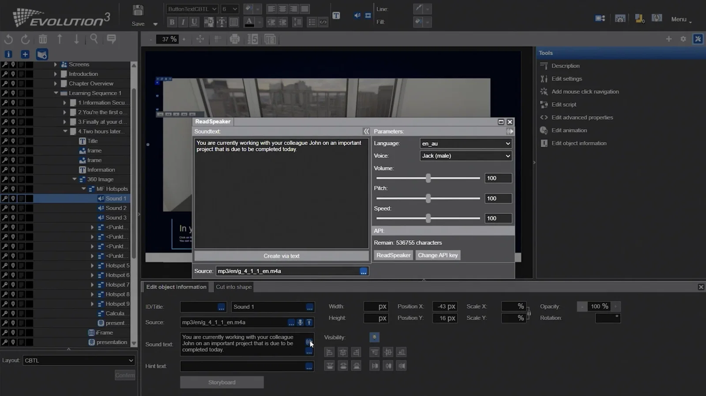Adjust the Pitch slider
The width and height of the screenshot is (706, 396).
coord(428,198)
